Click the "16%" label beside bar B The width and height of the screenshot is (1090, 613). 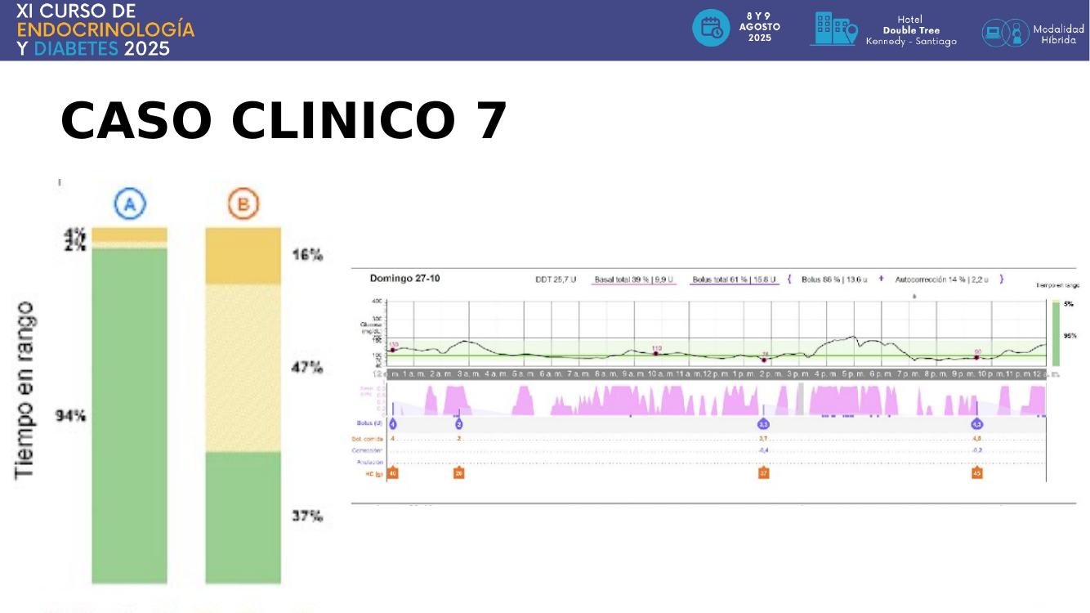coord(307,255)
